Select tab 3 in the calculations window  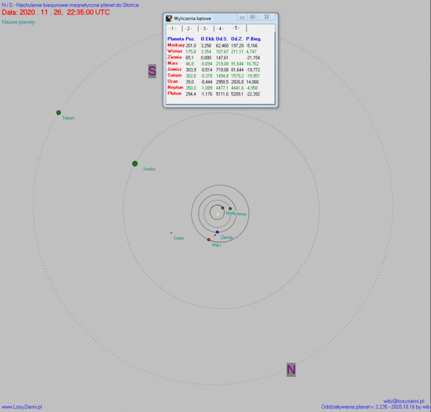(x=204, y=29)
